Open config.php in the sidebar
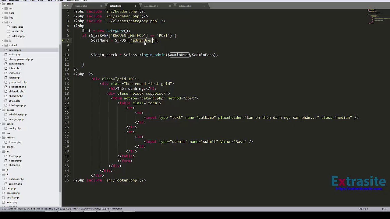Screen dimensions: 390x219 click(15, 128)
